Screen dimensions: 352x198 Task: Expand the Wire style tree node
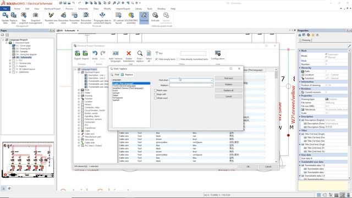79,140
